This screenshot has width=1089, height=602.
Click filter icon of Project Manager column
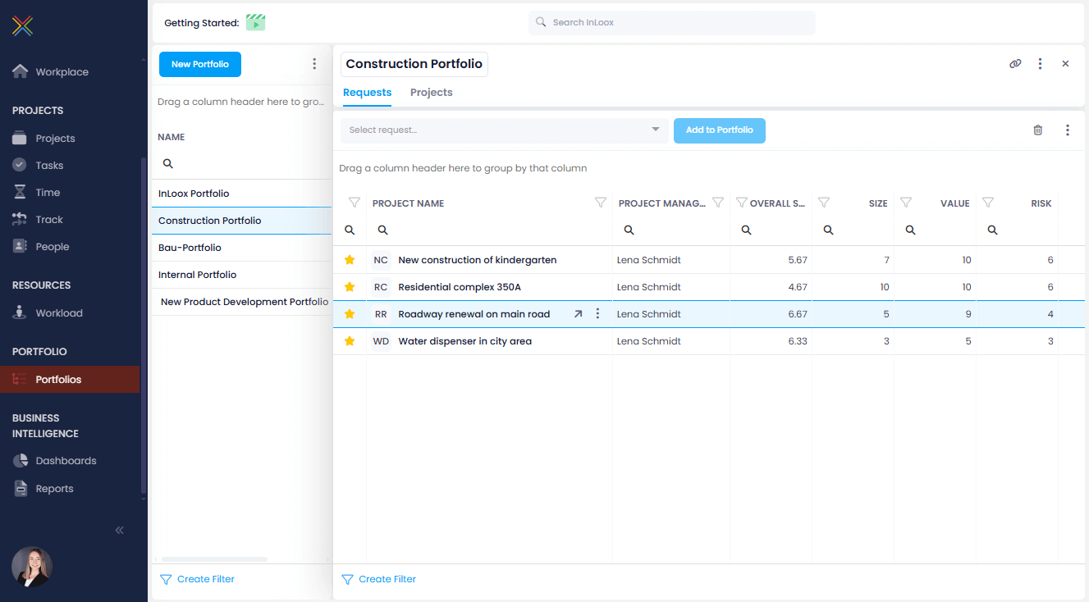click(x=718, y=203)
